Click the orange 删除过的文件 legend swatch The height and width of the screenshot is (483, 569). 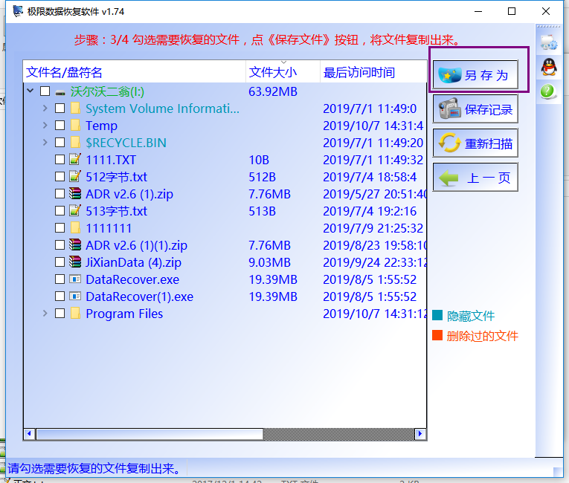tap(437, 335)
